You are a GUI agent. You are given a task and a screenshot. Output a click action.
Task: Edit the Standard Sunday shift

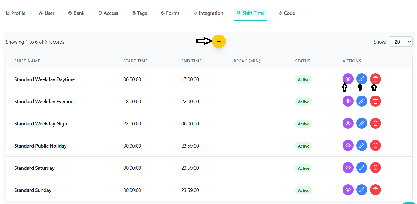pos(362,190)
